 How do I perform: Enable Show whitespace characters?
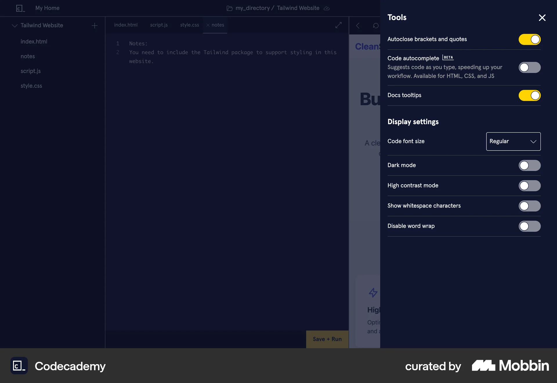click(x=529, y=206)
